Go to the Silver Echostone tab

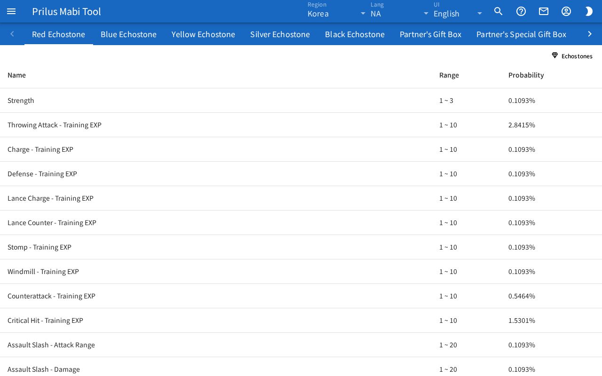(x=280, y=34)
